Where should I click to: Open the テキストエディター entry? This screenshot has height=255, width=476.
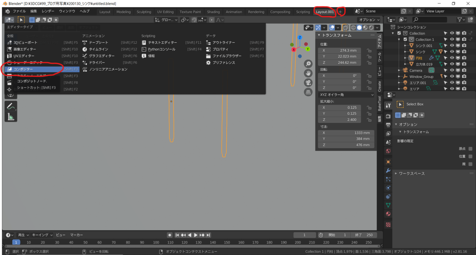(x=172, y=42)
